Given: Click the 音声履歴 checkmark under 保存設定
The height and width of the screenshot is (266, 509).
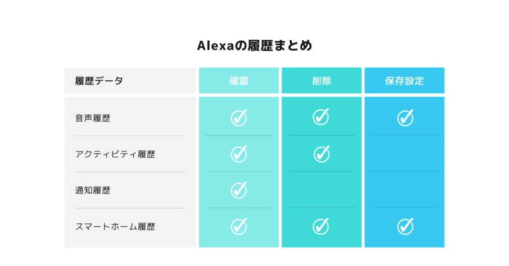Looking at the screenshot, I should click(x=406, y=118).
